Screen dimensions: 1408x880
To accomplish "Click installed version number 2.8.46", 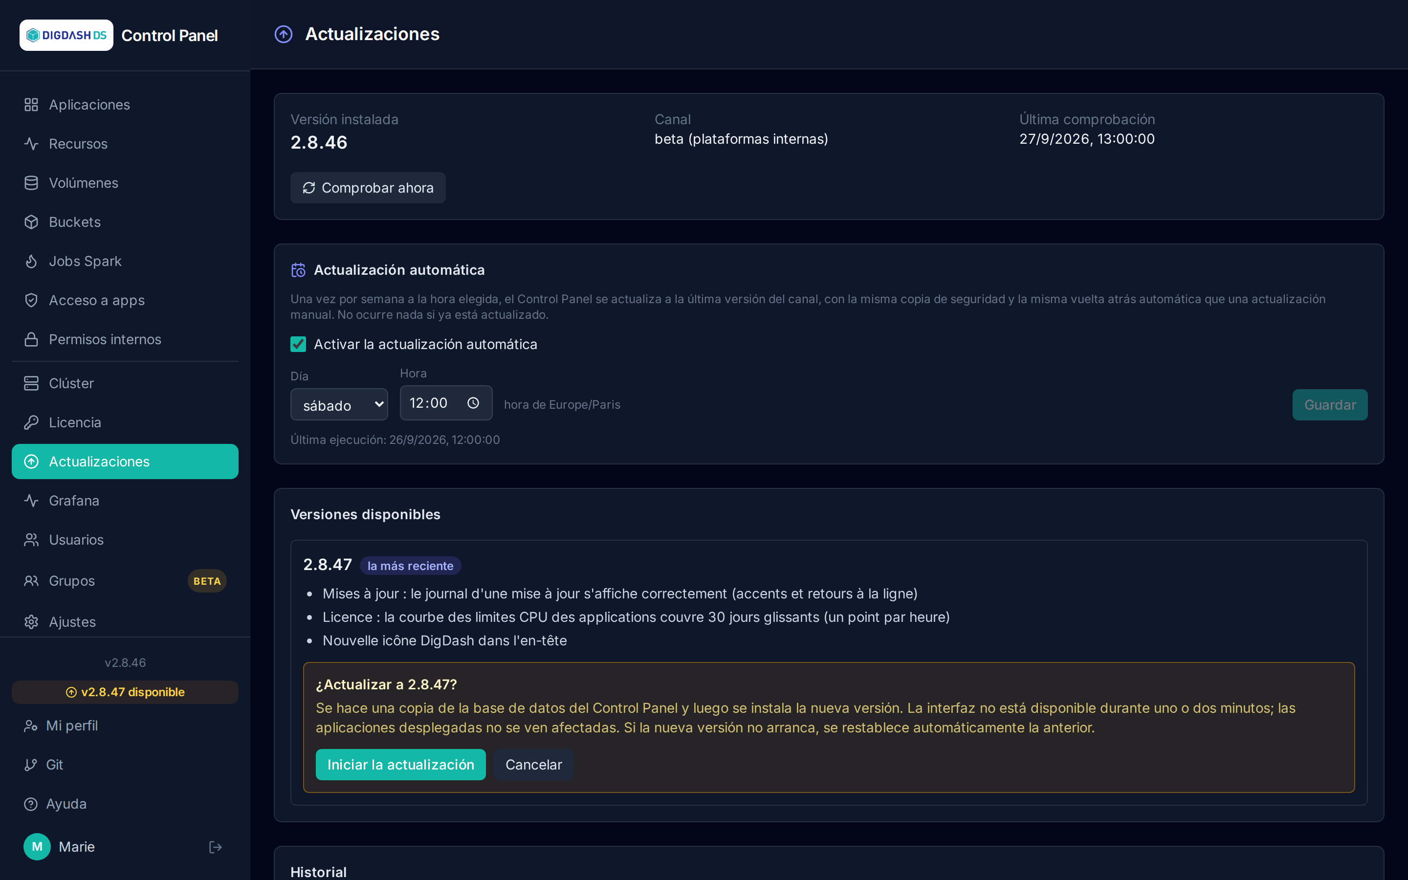I will point(319,143).
